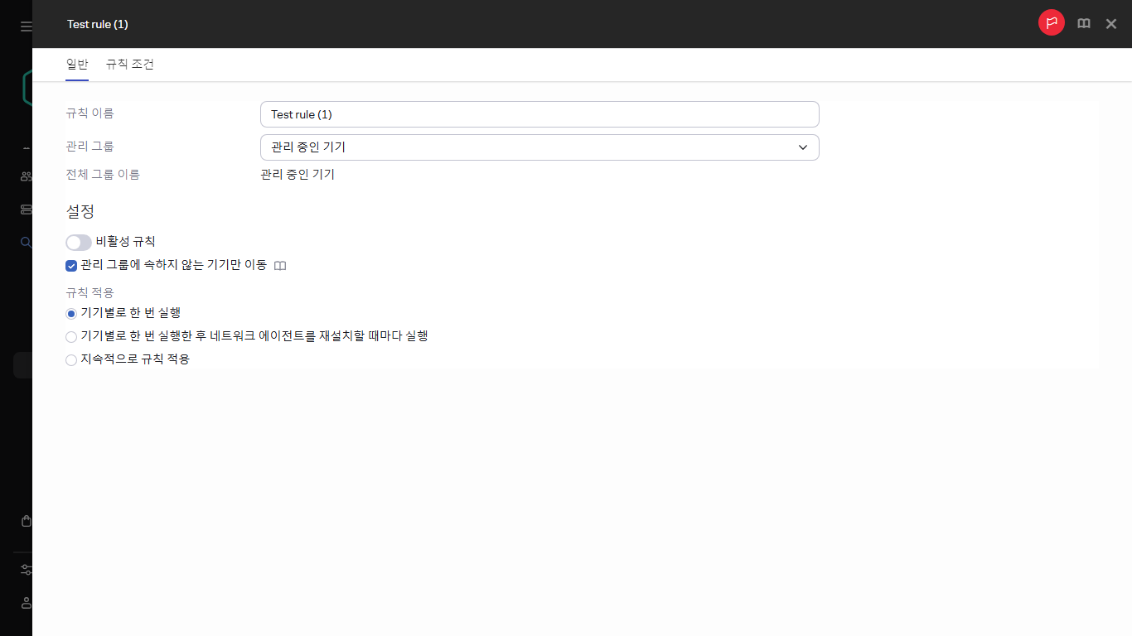The width and height of the screenshot is (1132, 636).
Task: Click the search magnifier in the sidebar
Action: point(24,242)
